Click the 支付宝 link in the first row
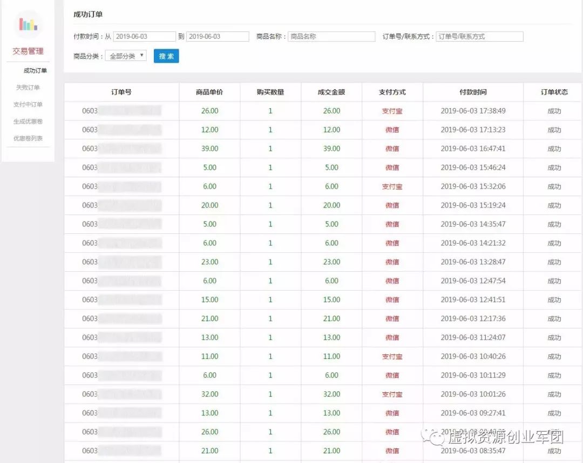 click(x=392, y=111)
